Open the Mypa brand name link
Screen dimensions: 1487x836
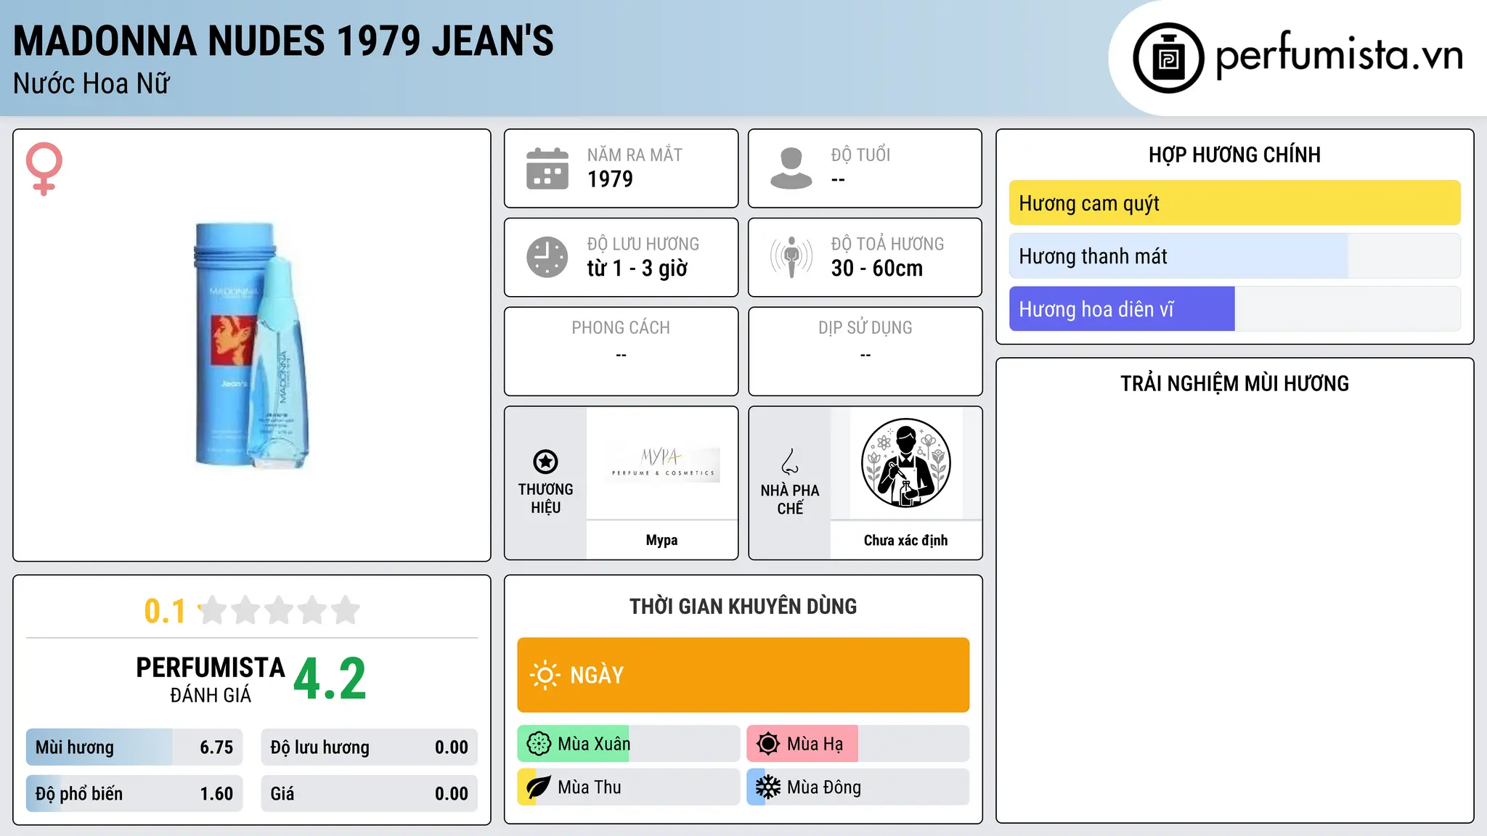click(662, 540)
